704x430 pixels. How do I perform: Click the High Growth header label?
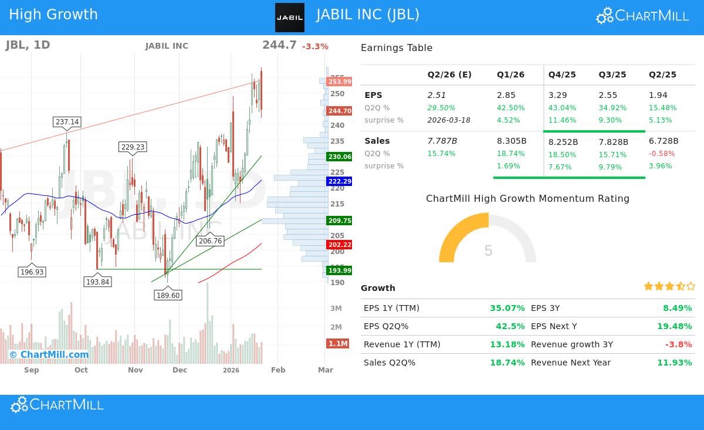pyautogui.click(x=53, y=14)
